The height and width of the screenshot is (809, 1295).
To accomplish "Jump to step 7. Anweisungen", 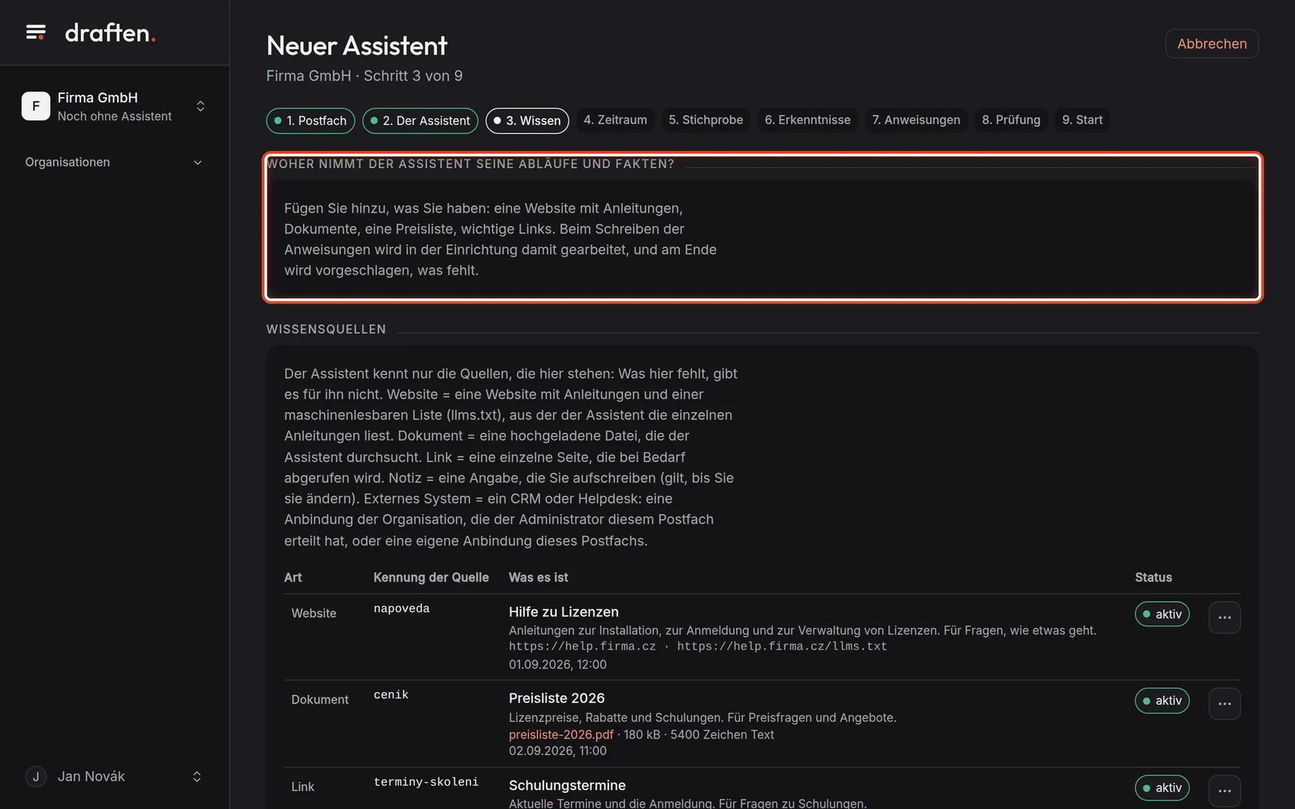I will pyautogui.click(x=917, y=120).
